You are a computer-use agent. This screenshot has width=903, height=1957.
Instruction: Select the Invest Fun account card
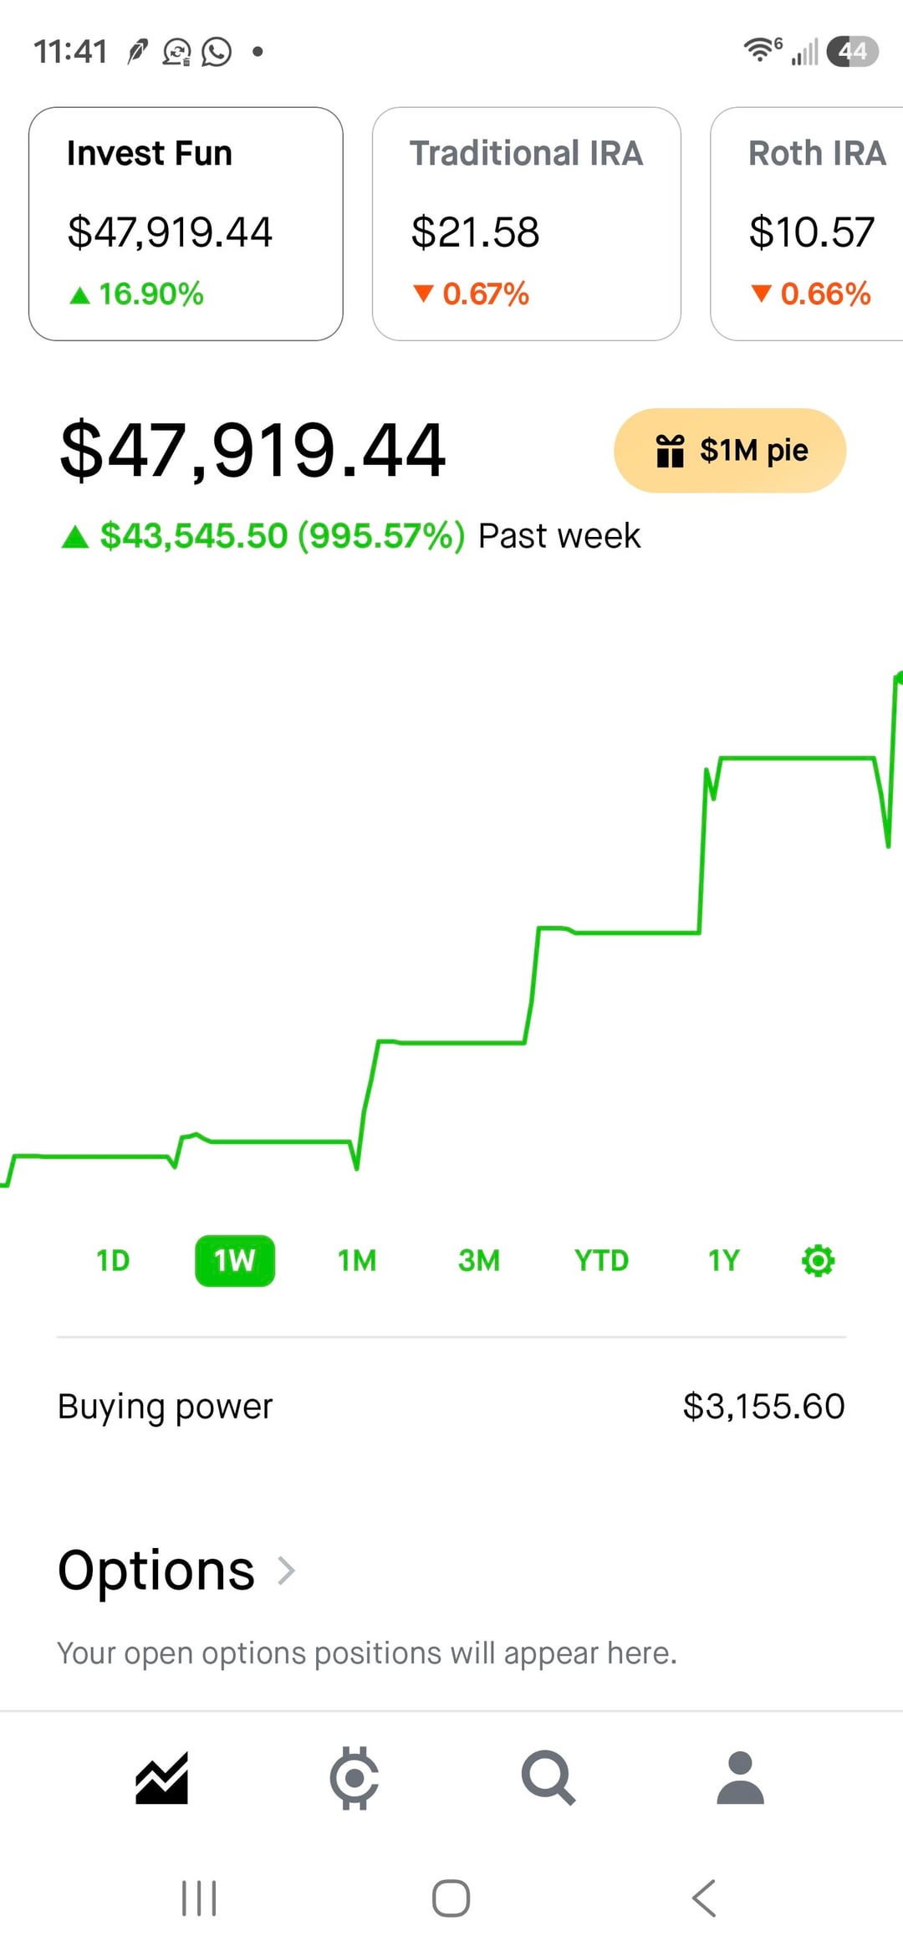(x=186, y=223)
